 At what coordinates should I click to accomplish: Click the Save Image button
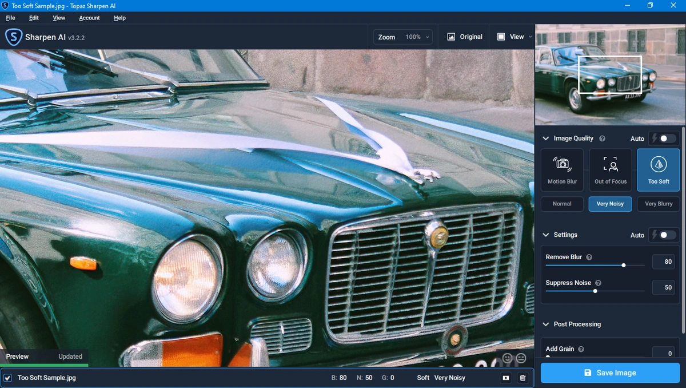tap(610, 373)
